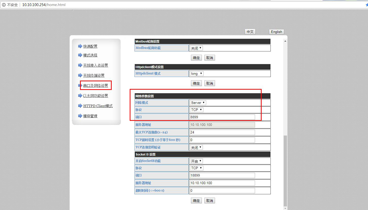The height and width of the screenshot is (210, 368).
Task: Click the arrow icon next to 模块管理
Action: (80, 116)
